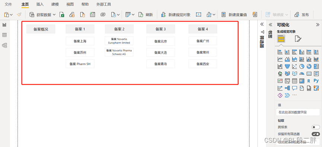Select the R script visual
The height and width of the screenshot is (147, 322).
click(309, 81)
